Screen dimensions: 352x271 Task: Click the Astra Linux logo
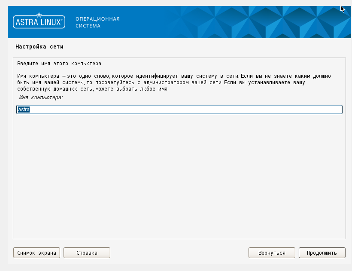point(39,21)
